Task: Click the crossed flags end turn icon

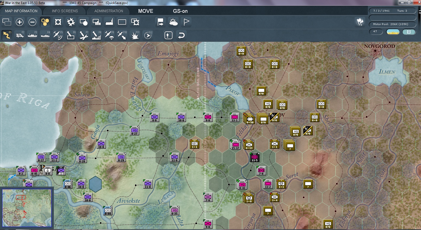Action: coord(360,22)
